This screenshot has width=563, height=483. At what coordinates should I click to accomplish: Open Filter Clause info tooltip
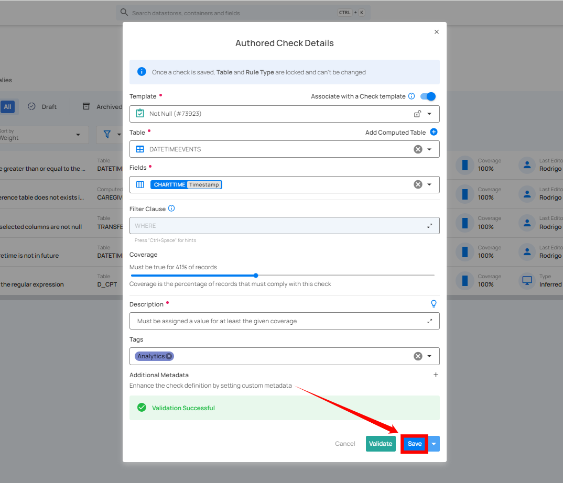click(171, 208)
